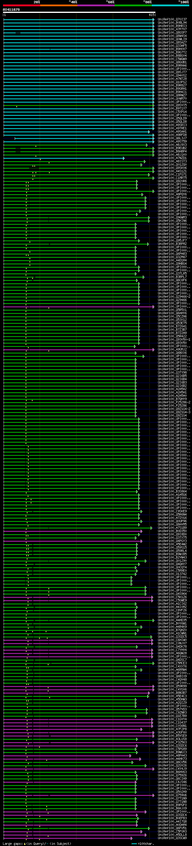Select UniRef100_Q8GUB1 subject label
Screen dimensions: 192x846
(172, 62)
